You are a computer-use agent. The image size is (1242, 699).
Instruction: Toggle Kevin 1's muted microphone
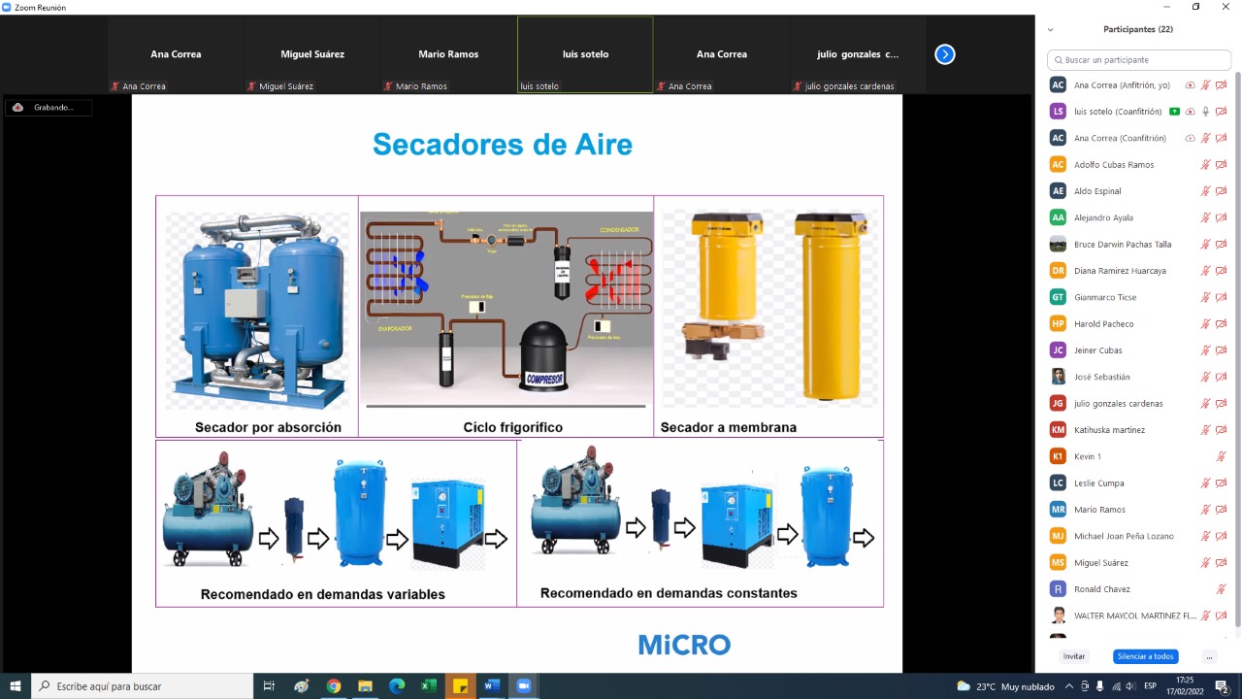tap(1221, 456)
